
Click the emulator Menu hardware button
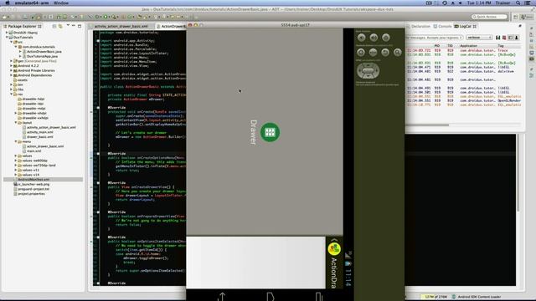[x=373, y=52]
